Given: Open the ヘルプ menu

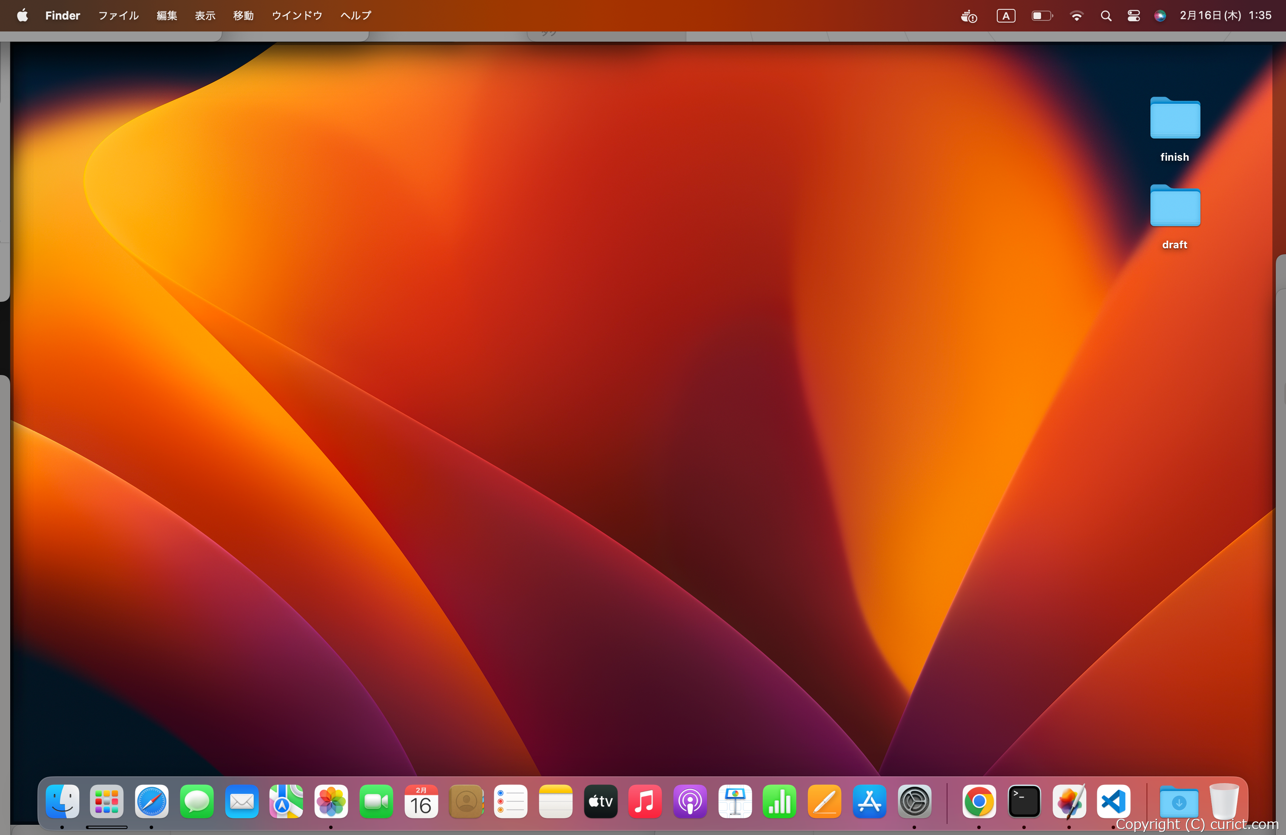Looking at the screenshot, I should [x=356, y=15].
